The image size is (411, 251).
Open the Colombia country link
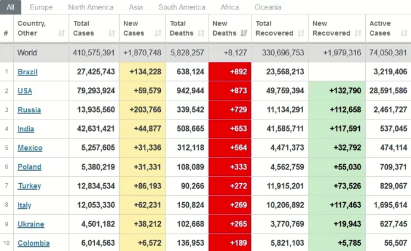[x=33, y=243]
